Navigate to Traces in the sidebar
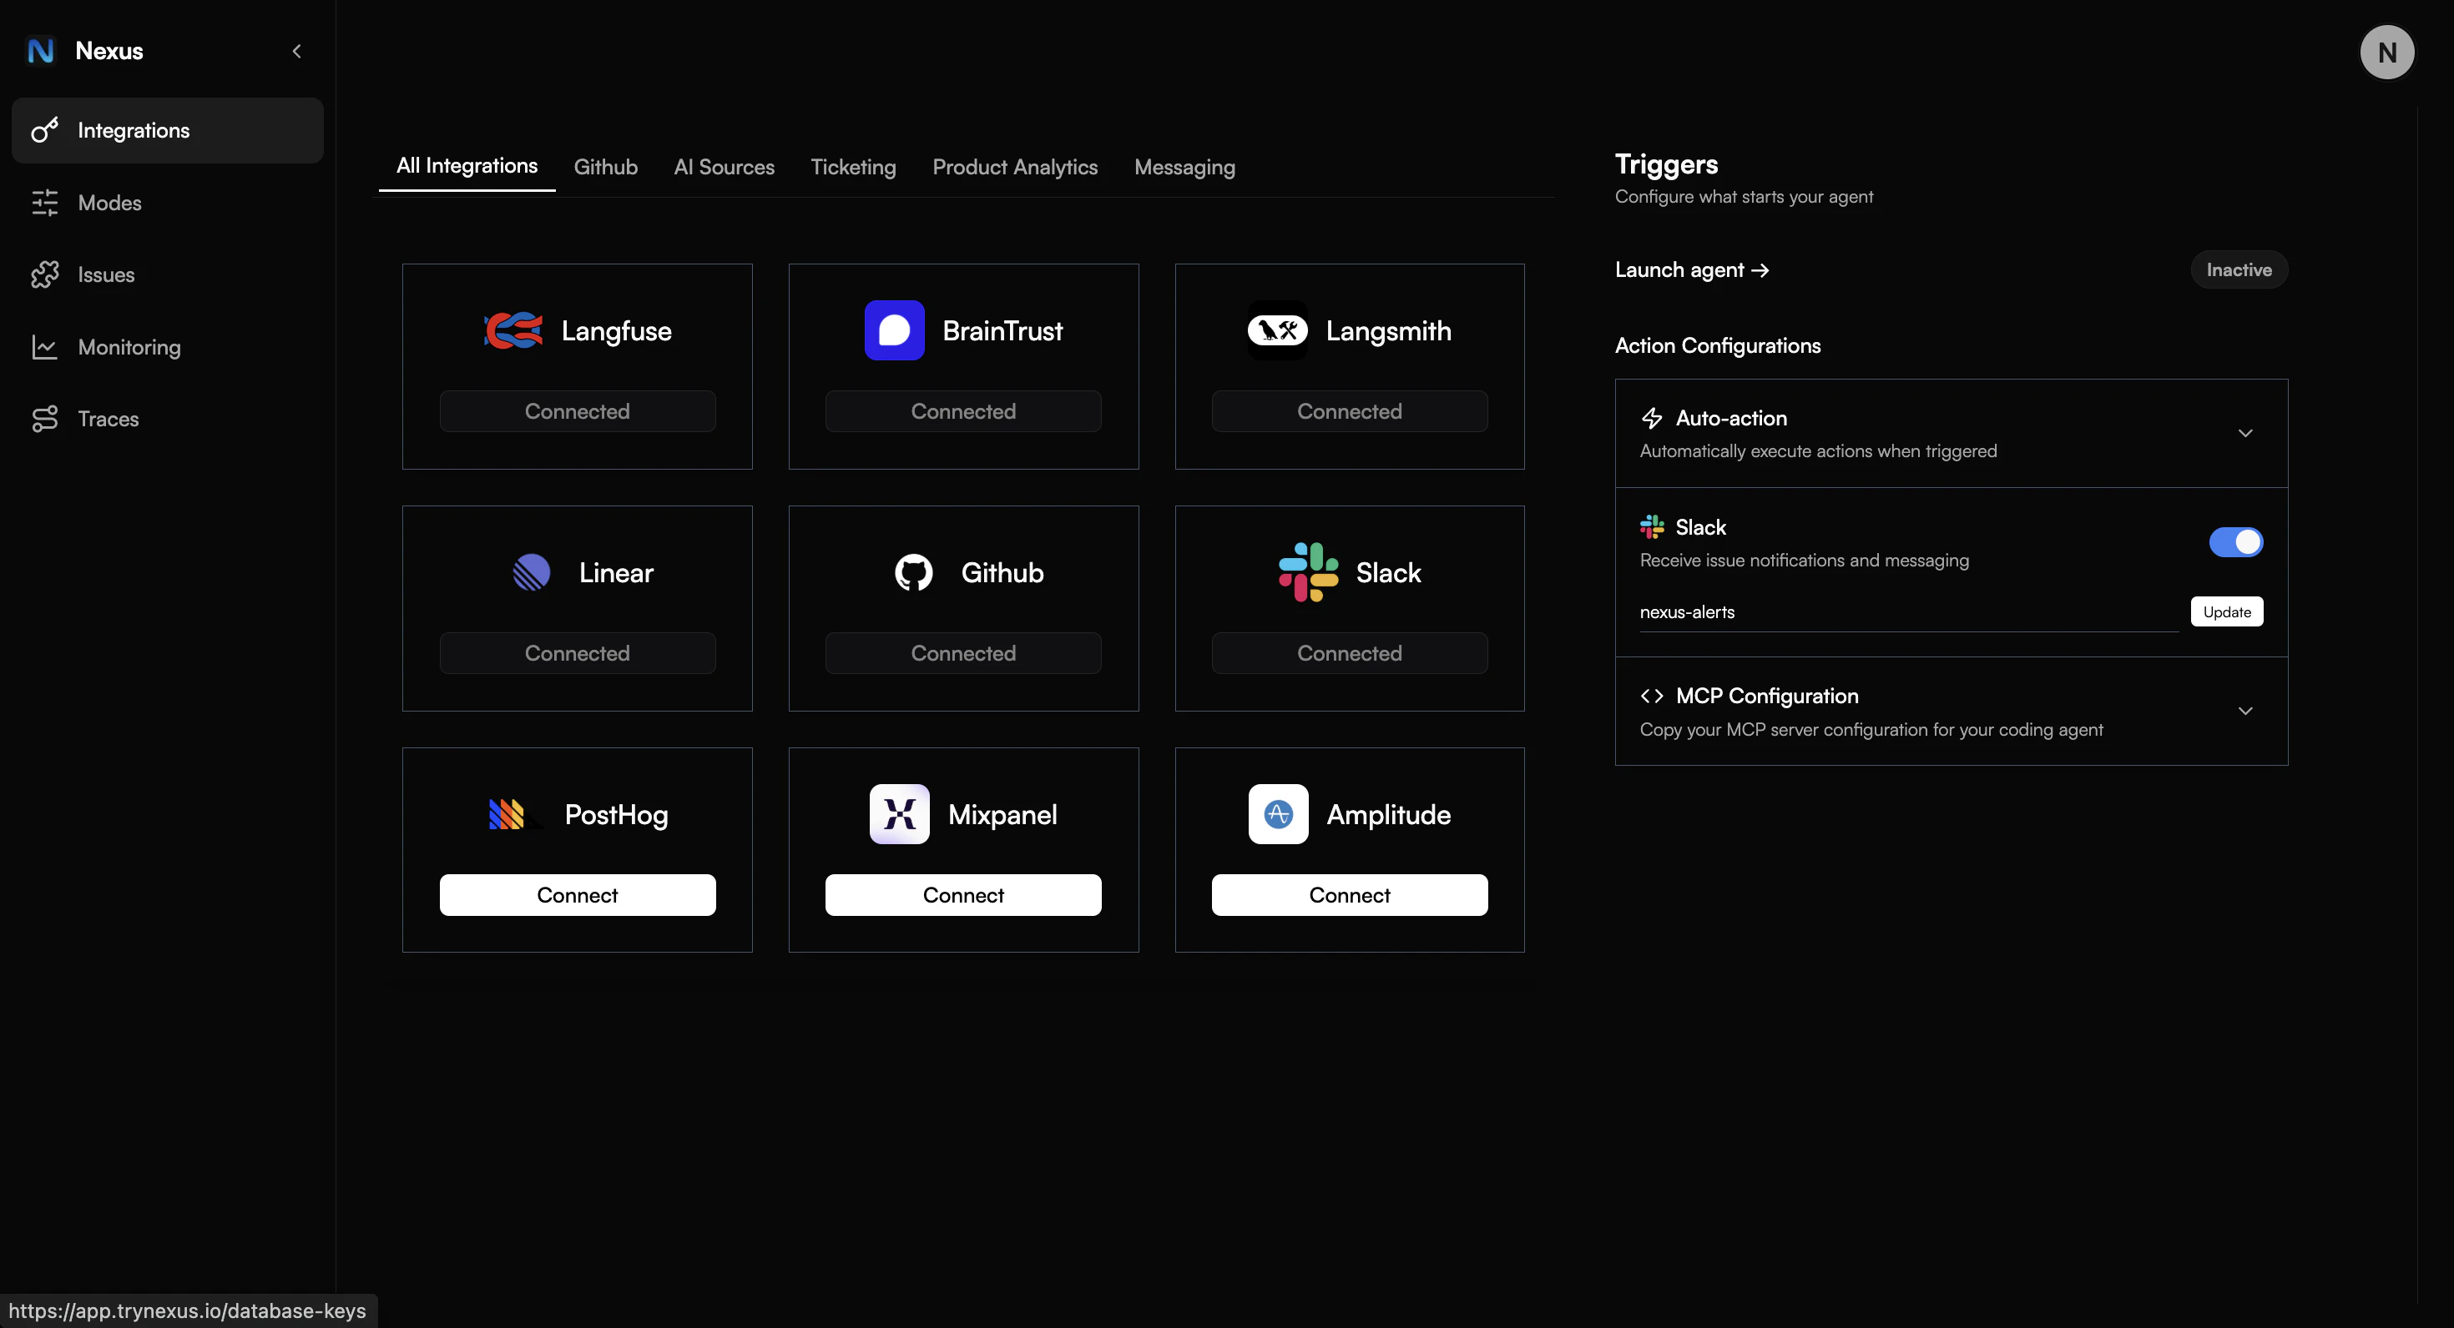Screen dimensions: 2454x1328 coord(168,419)
